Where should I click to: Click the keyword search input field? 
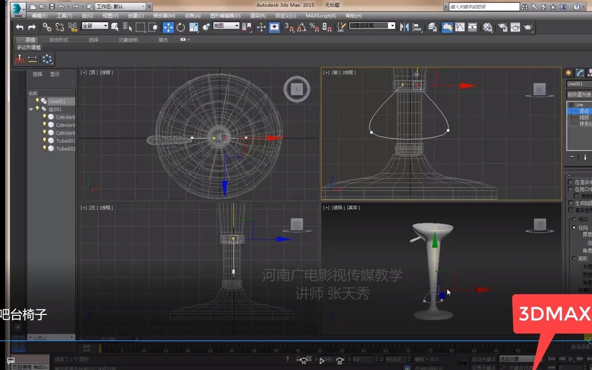[x=484, y=6]
